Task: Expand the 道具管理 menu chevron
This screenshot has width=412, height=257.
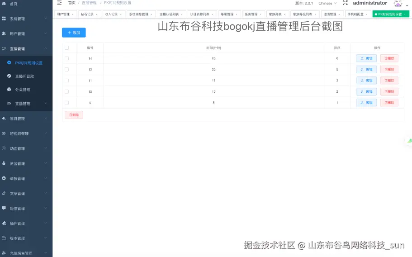Action: (46, 118)
